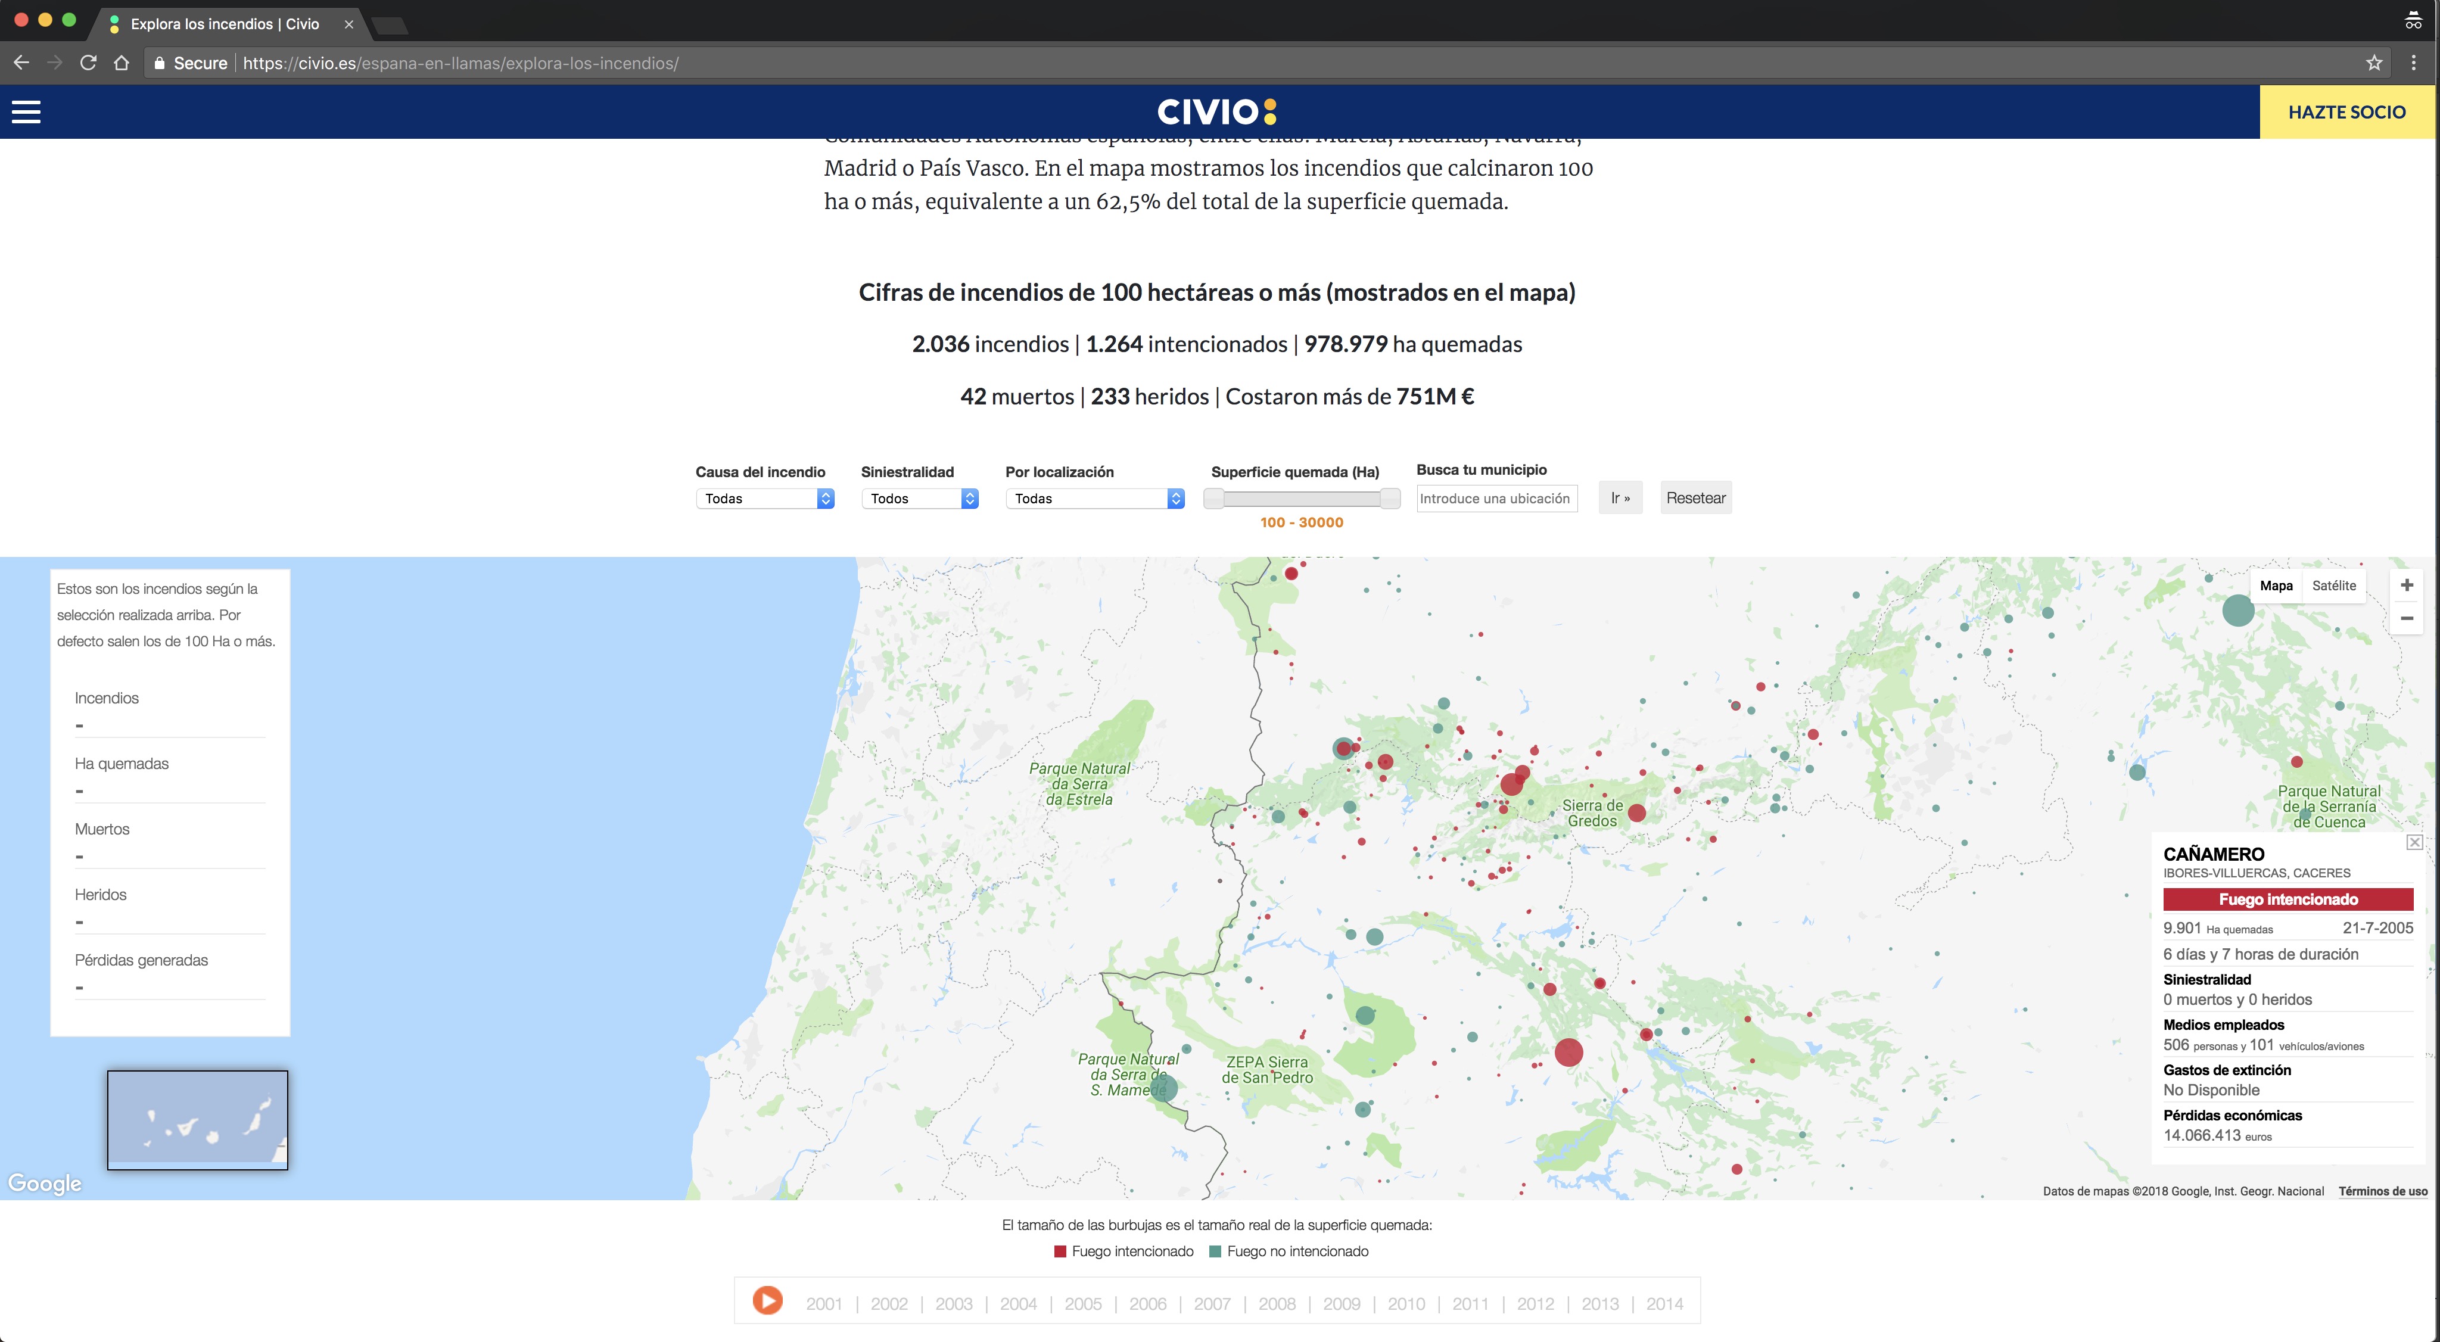
Task: Open the Canary Islands inset map thumbnail
Action: (197, 1119)
